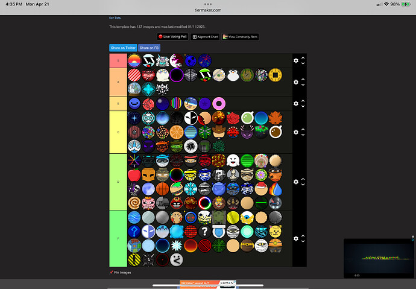The height and width of the screenshot is (289, 416).
Task: Pick the pink pig with crown
Action: tap(148, 203)
